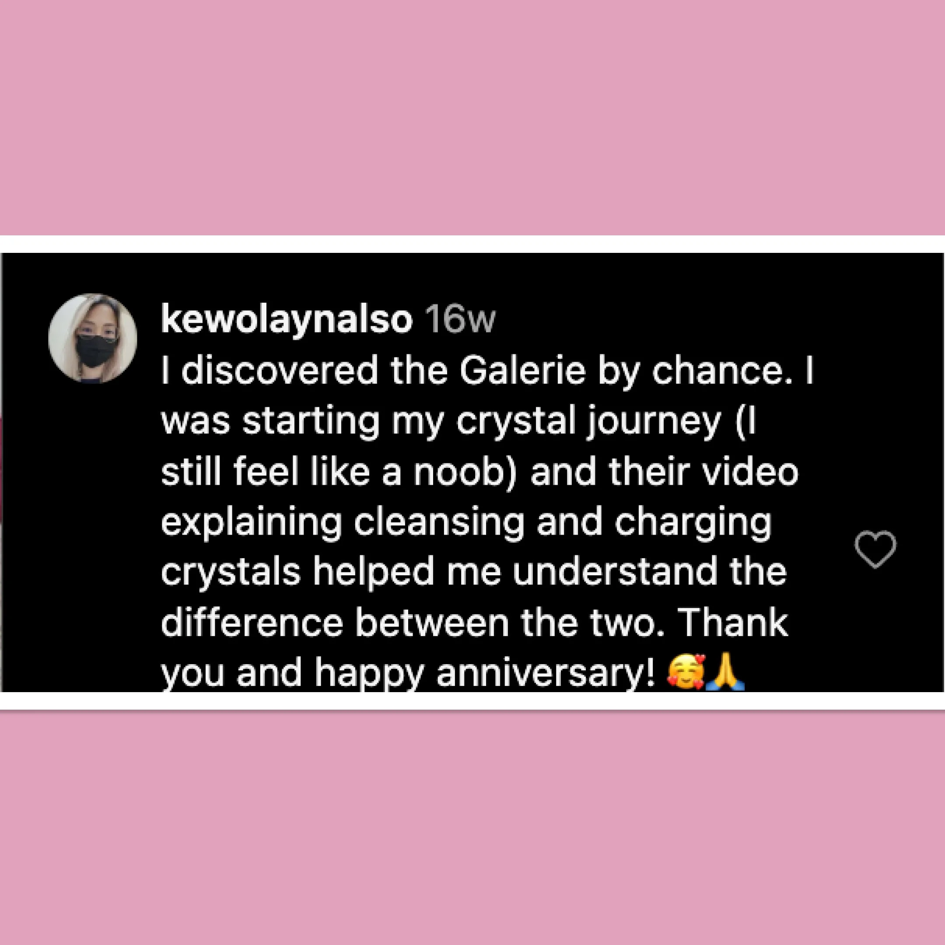Viewport: 945px width, 945px height.
Task: Open the kewolaynalso username link
Action: (x=287, y=320)
